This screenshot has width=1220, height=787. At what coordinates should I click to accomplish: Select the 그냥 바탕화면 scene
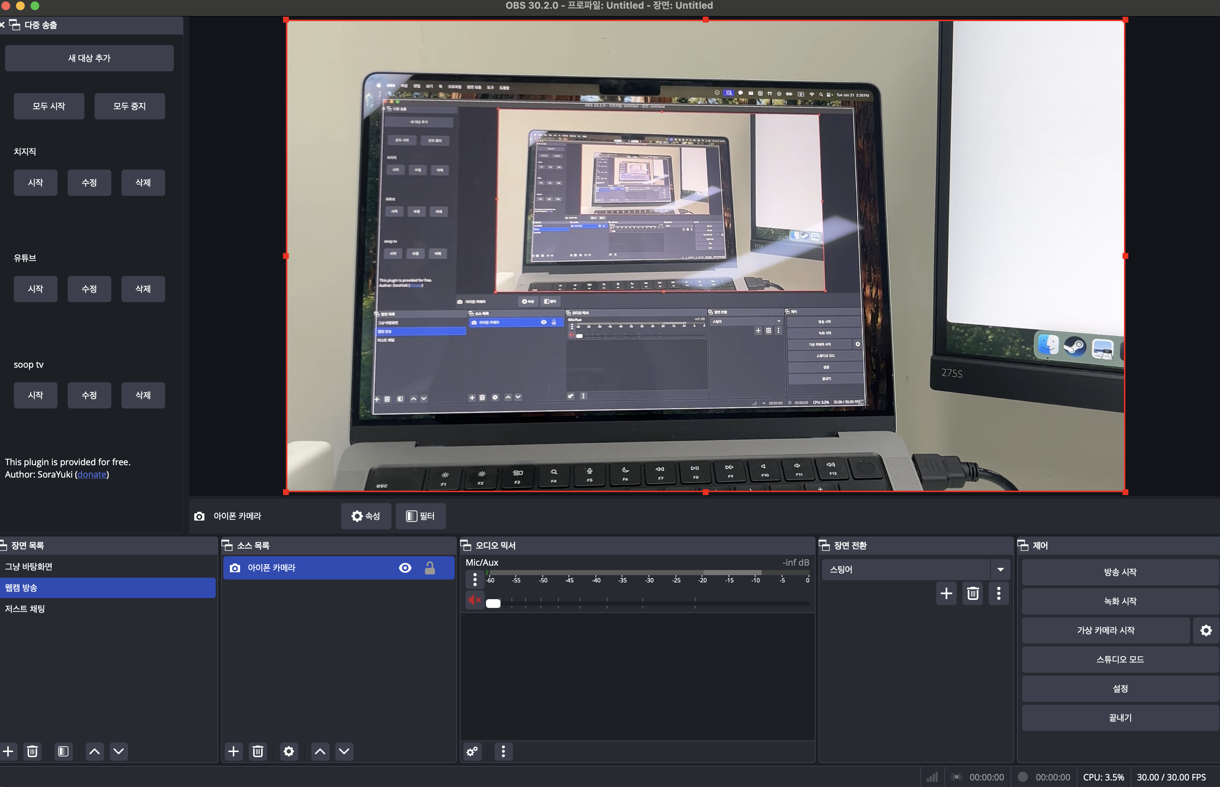point(29,566)
